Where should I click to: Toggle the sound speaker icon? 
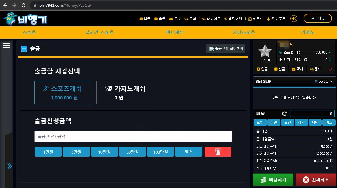tap(294, 19)
